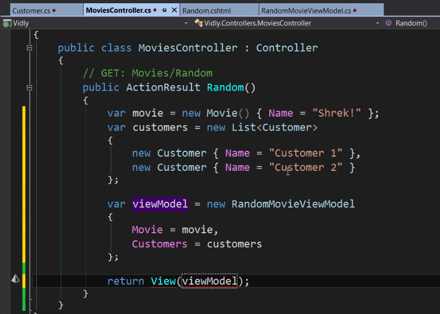Viewport: 440px width, 314px height.
Task: Click the List<Customer> type in code
Action: point(275,127)
